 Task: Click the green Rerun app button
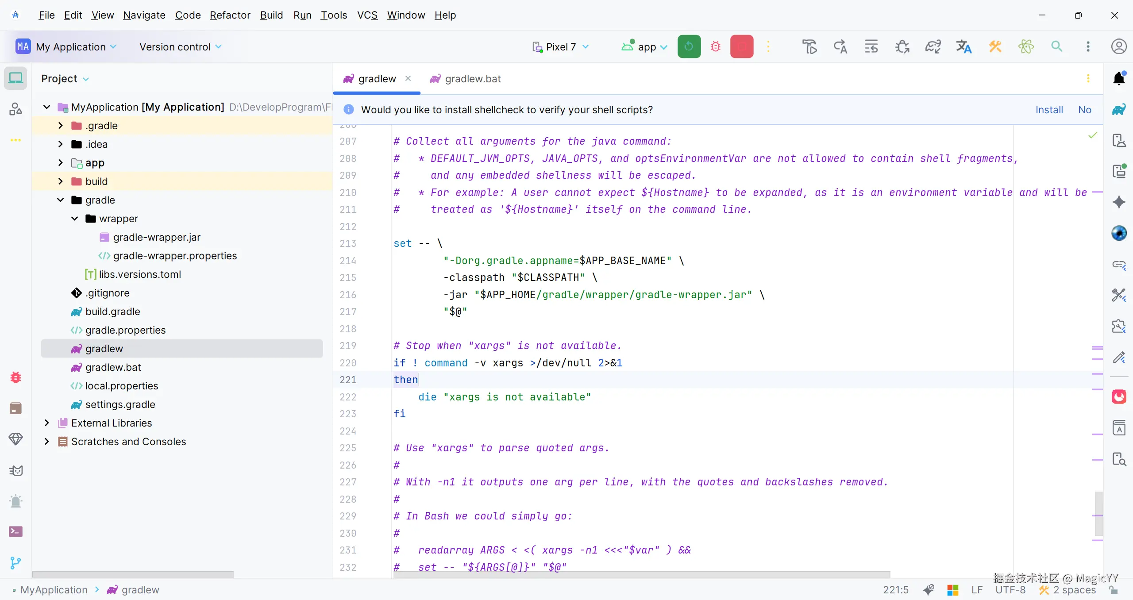click(689, 46)
